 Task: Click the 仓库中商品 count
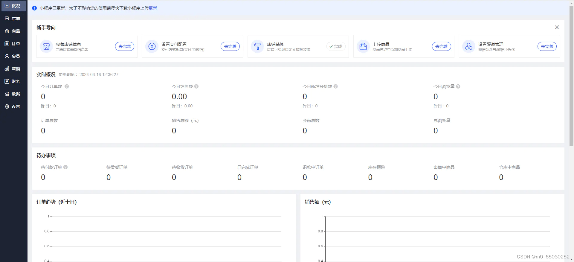click(501, 177)
